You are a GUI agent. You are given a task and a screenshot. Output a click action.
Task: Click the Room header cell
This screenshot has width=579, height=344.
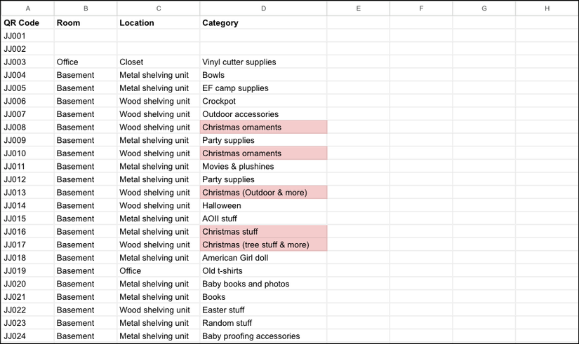coord(85,22)
